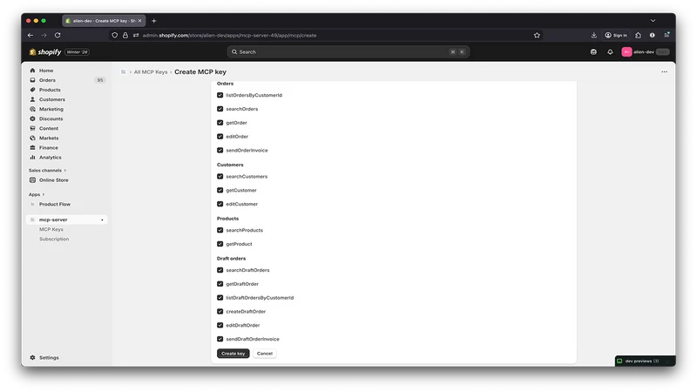This screenshot has height=392, width=697.
Task: Select the Create MCP key browser tab
Action: click(x=104, y=21)
